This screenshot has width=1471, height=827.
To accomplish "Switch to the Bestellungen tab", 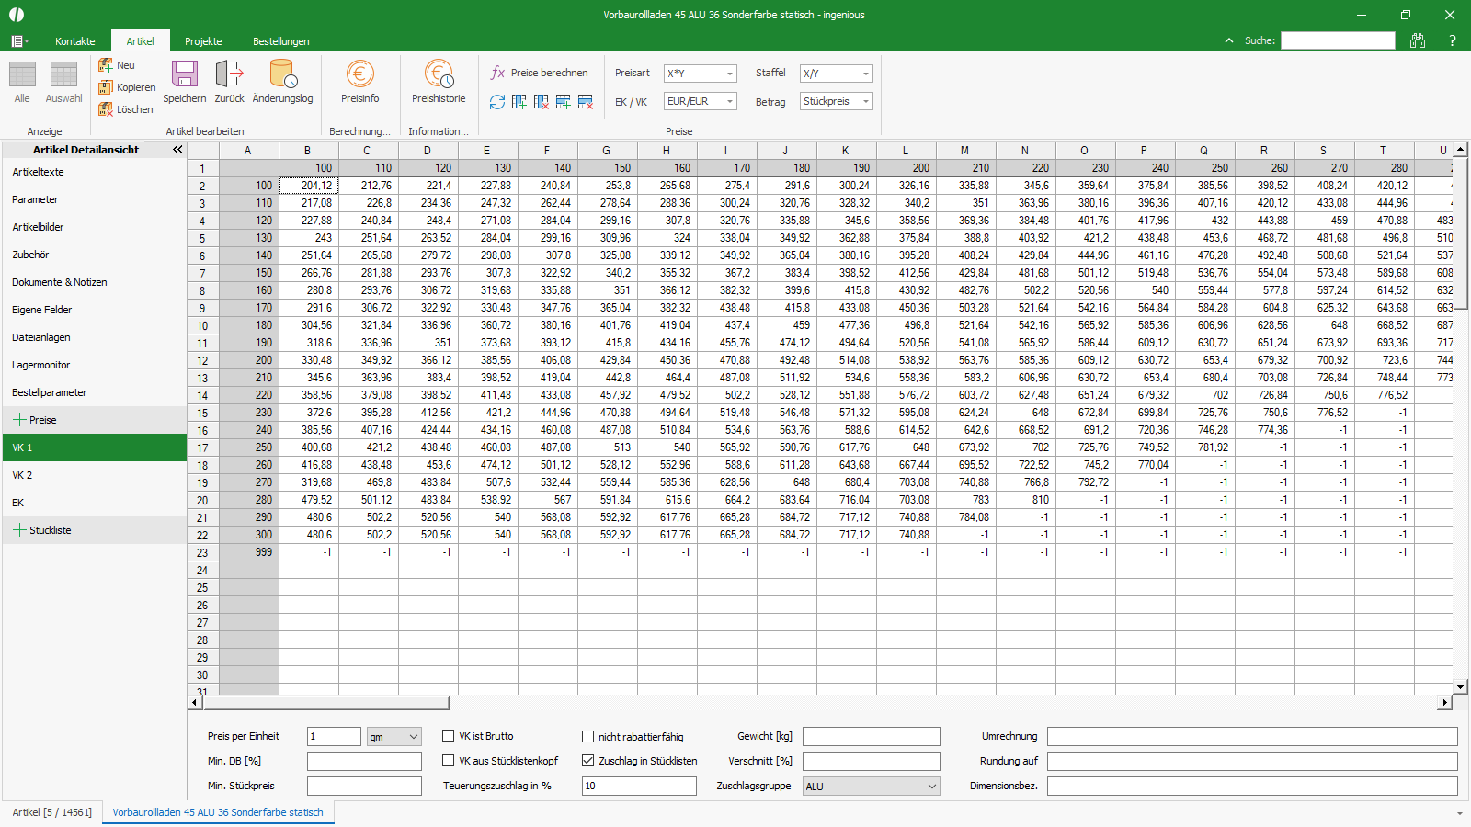I will click(x=281, y=41).
